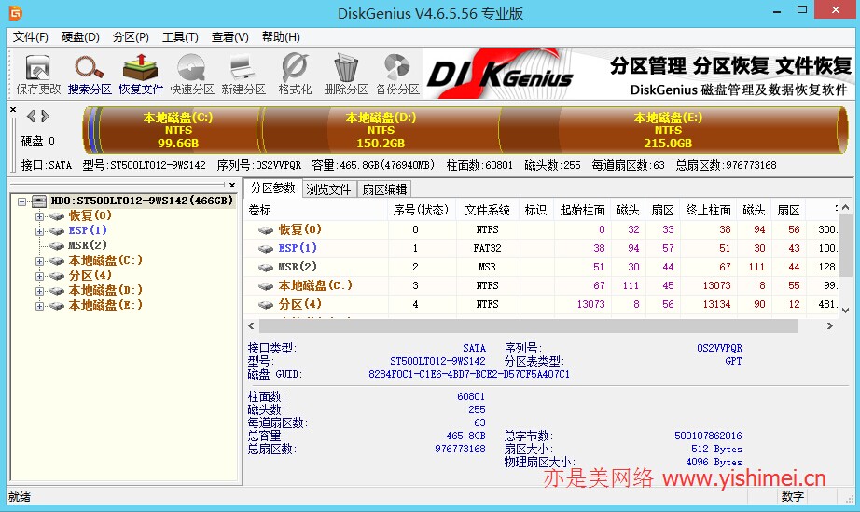This screenshot has height=512, width=860.
Task: Expand the ESP(1) tree node
Action: click(x=39, y=231)
